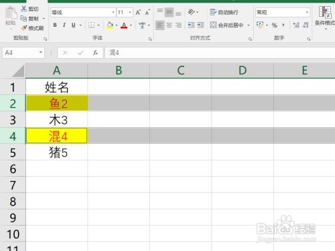Image resolution: width=335 pixels, height=251 pixels.
Task: Select column C header
Action: point(181,70)
